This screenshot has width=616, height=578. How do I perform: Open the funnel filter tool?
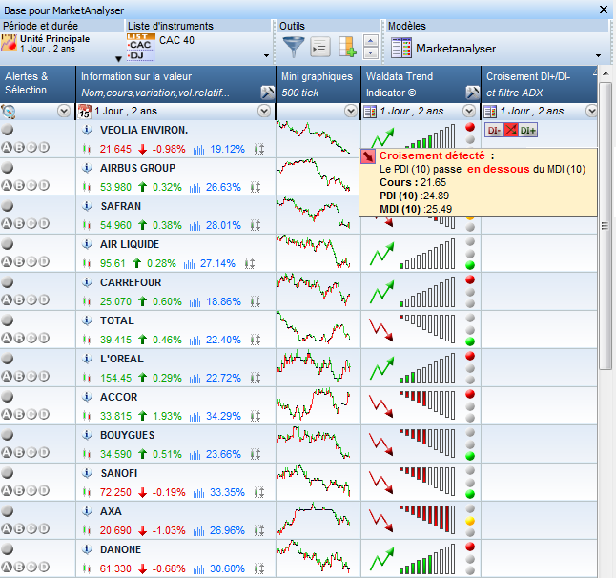click(293, 48)
